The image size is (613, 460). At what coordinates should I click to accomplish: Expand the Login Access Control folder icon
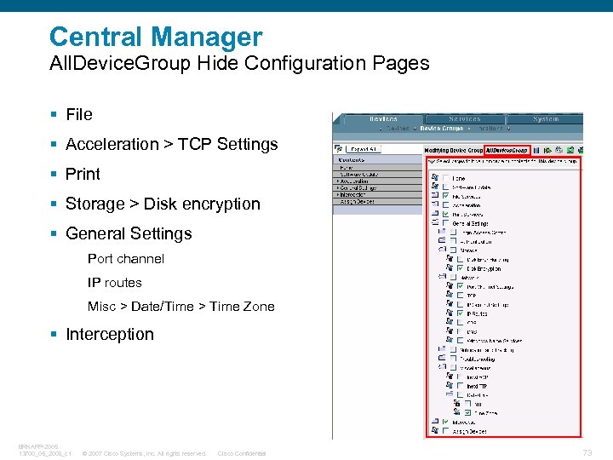(442, 231)
